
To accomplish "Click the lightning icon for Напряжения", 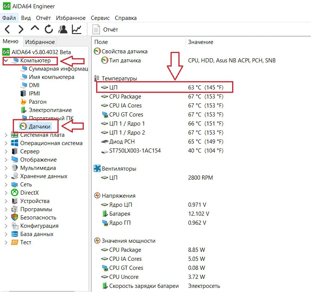I will tap(97, 195).
